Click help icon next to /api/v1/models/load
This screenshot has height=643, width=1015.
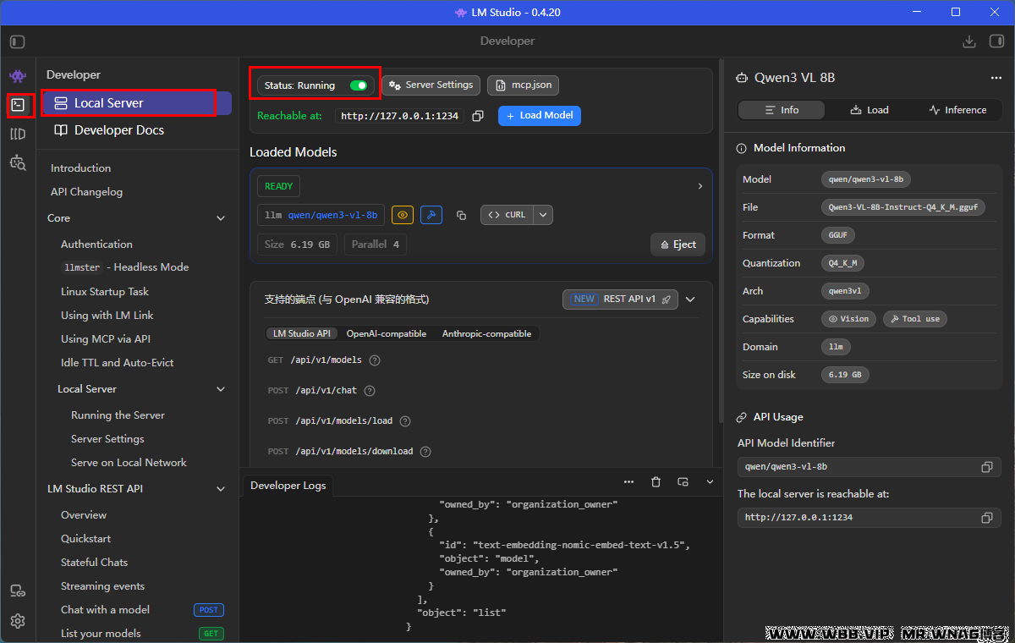tap(405, 421)
